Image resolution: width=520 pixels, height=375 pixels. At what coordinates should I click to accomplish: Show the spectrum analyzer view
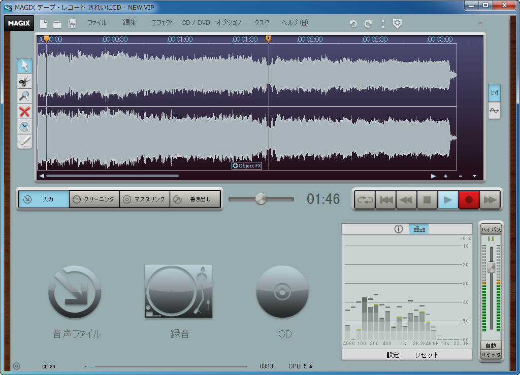419,229
